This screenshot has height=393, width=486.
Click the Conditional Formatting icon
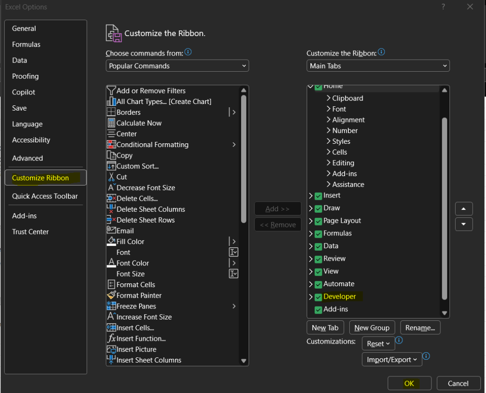[x=111, y=144]
